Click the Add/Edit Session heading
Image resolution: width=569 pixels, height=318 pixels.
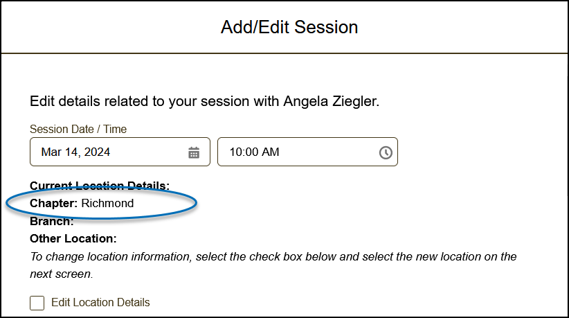point(289,28)
